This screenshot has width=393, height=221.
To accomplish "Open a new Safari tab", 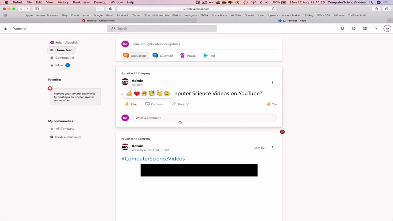I will [390, 21].
